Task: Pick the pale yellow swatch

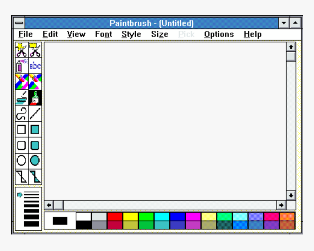Action: 209,217
